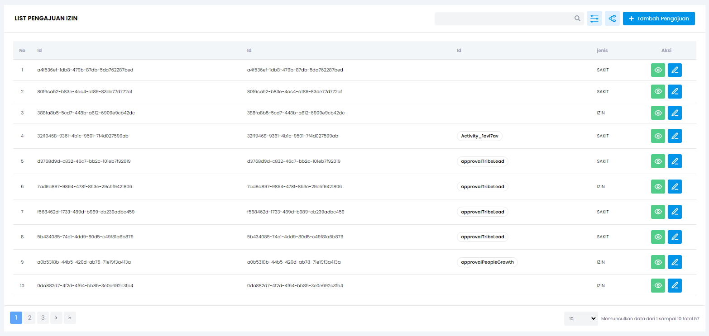Click the workflow share icon button
This screenshot has width=709, height=336.
[x=612, y=19]
